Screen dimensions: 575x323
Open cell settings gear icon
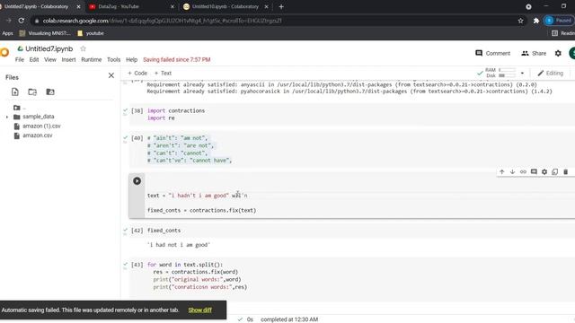tap(544, 171)
